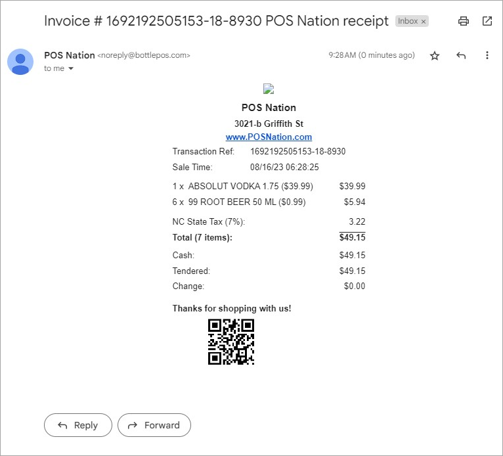Screen dimensions: 503x456
Task: Click sale time 08/16/23 06:28:25
Action: (x=284, y=167)
